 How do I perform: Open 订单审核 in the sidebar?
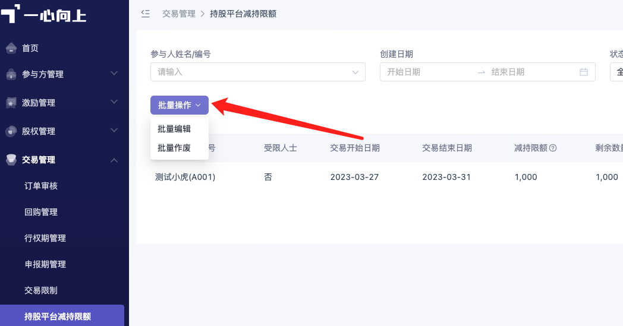tap(41, 186)
